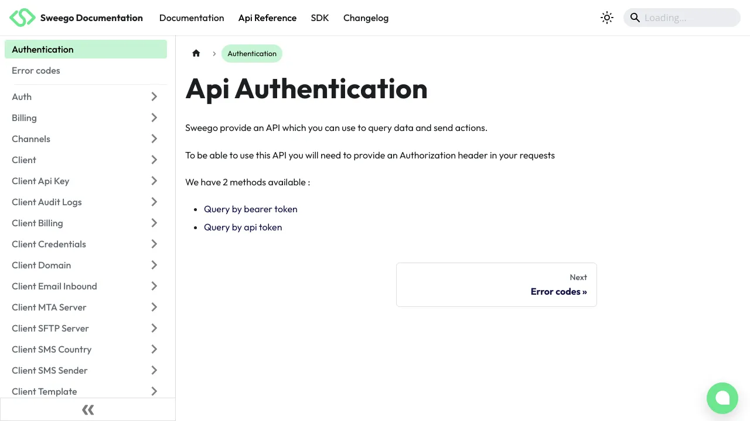Open the Client Template sidebar label
The image size is (750, 421).
pos(45,391)
